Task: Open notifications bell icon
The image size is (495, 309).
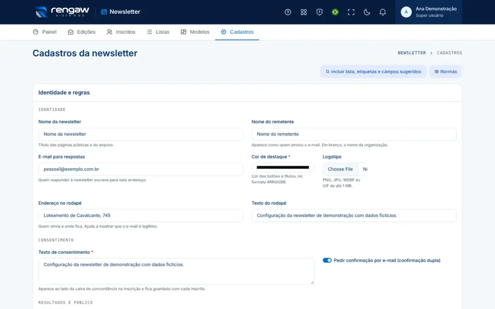Action: [x=382, y=12]
